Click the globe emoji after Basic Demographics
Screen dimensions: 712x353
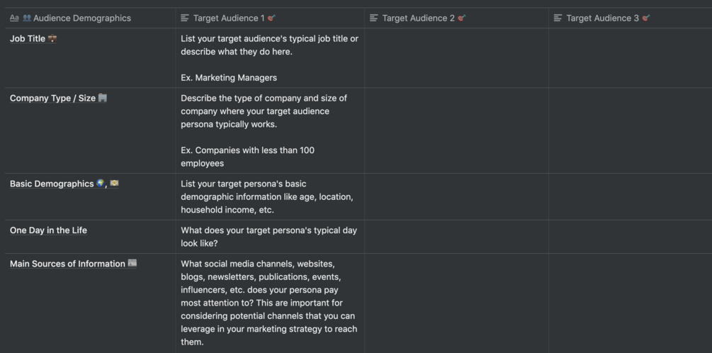coord(101,184)
